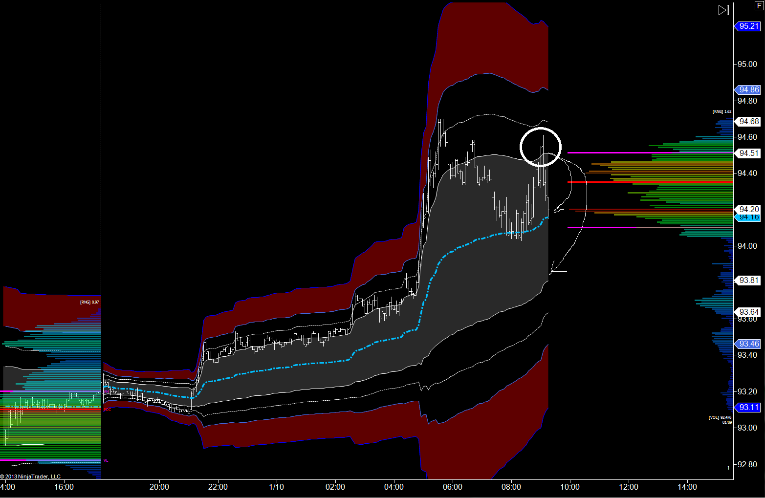
Task: Click the 20:00 time axis label
Action: pyautogui.click(x=159, y=487)
